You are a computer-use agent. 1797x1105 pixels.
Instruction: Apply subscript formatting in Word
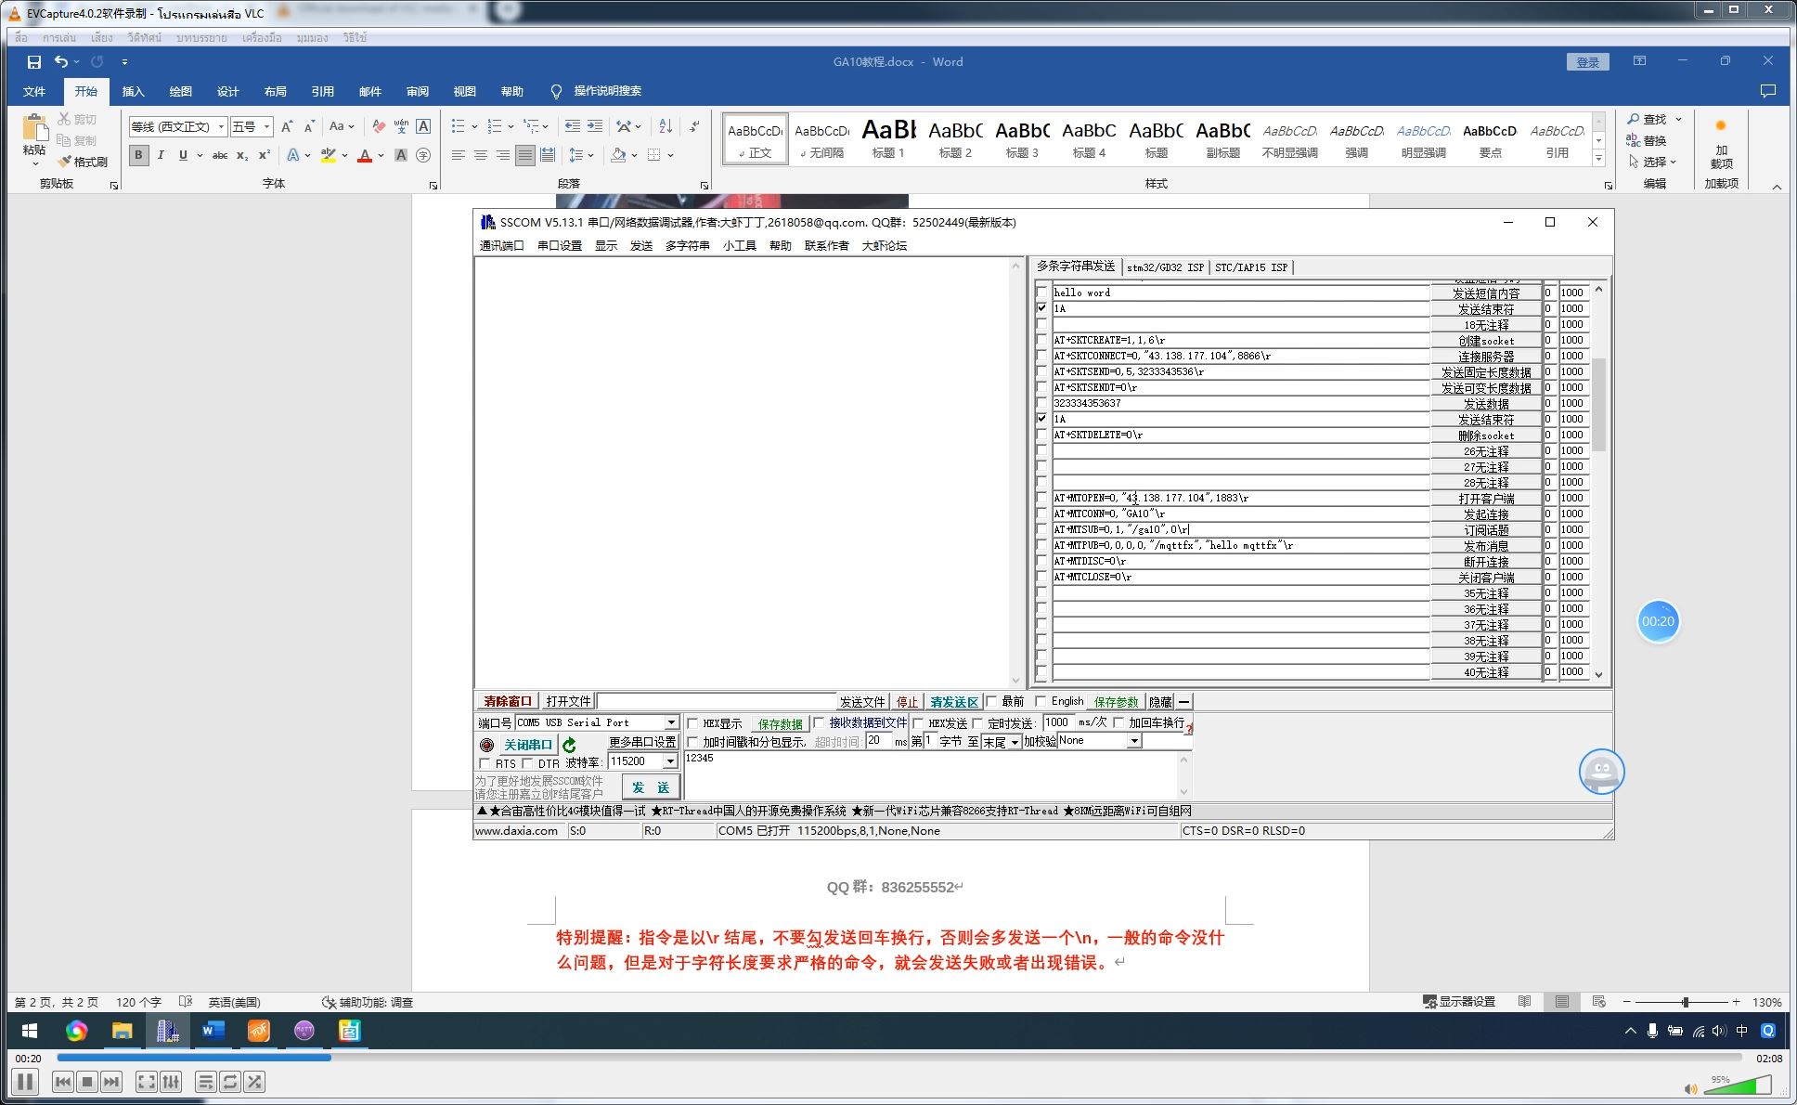[242, 155]
